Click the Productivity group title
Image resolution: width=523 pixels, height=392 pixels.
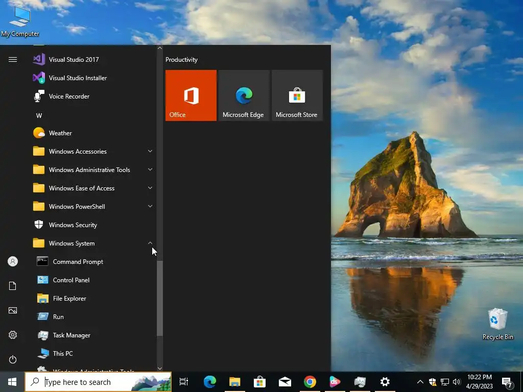coord(181,60)
